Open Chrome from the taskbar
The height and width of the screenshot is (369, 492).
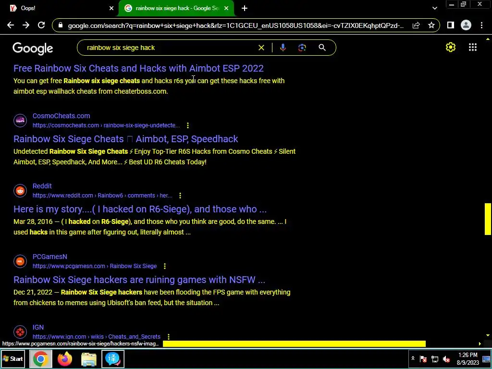pyautogui.click(x=40, y=358)
